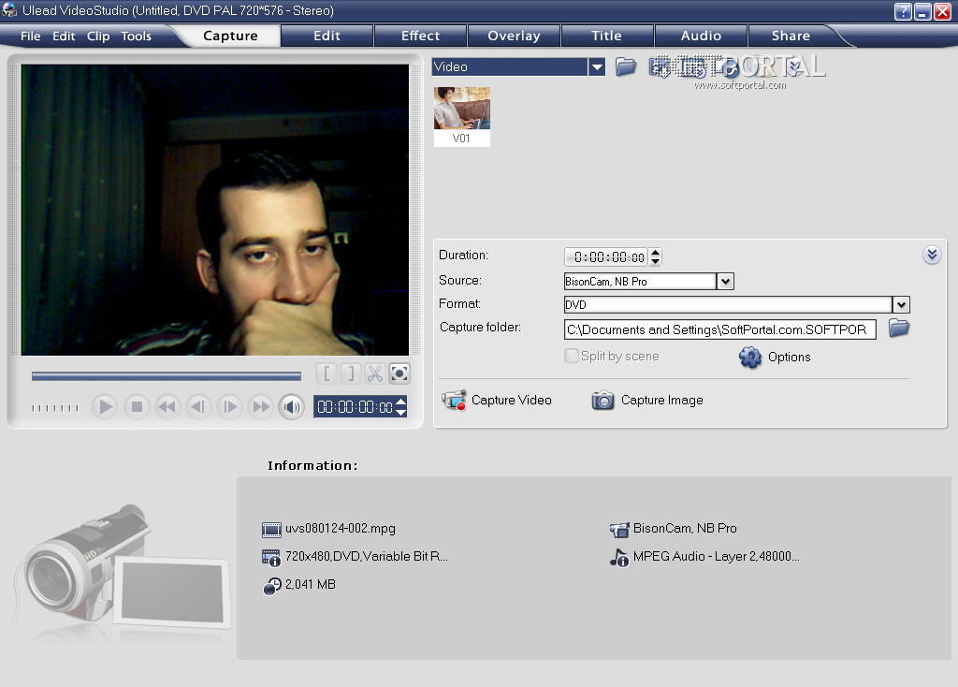Click Capture Image camera button
Screen dimensions: 958x687
[x=647, y=401]
